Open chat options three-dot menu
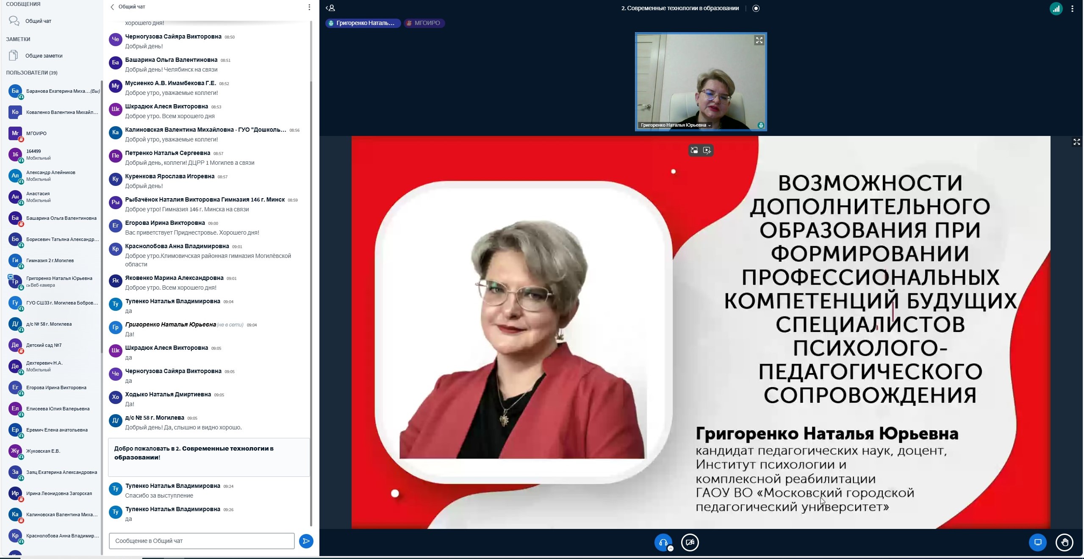Image resolution: width=1084 pixels, height=559 pixels. 309,7
